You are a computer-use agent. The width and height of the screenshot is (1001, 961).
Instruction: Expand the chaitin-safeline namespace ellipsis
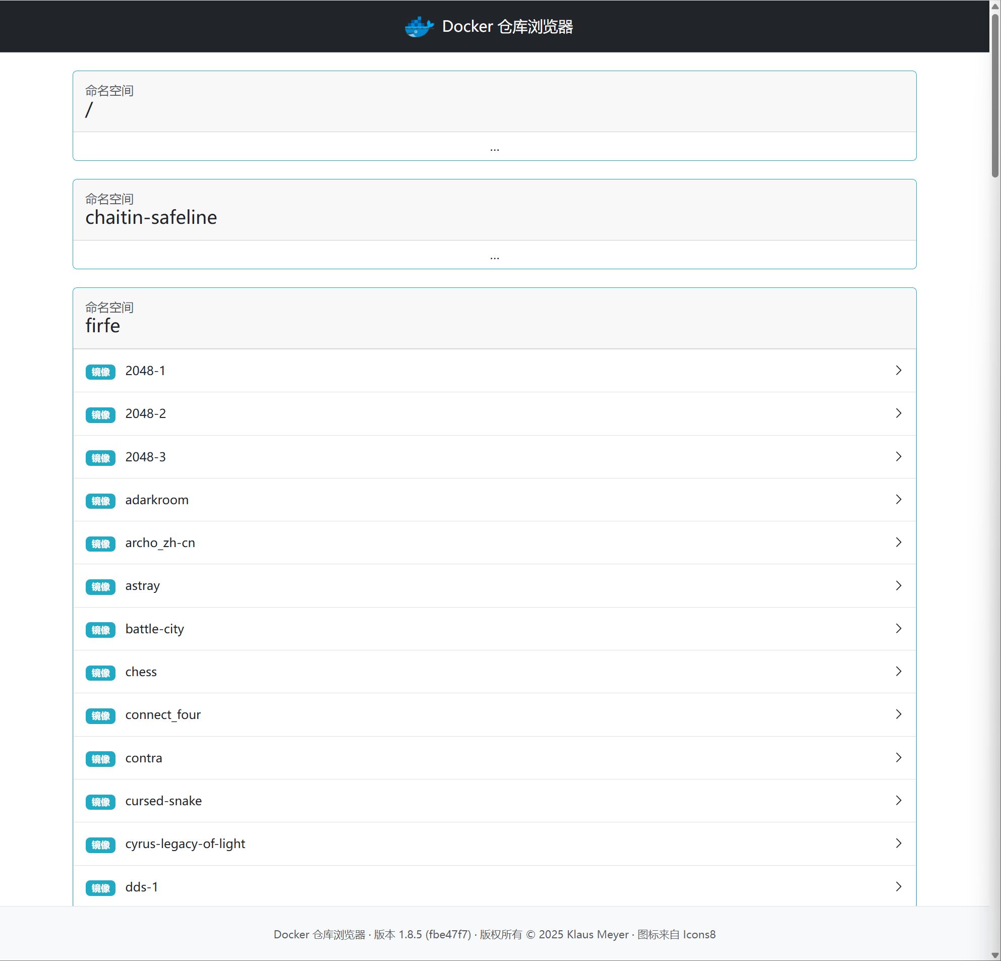click(x=494, y=256)
